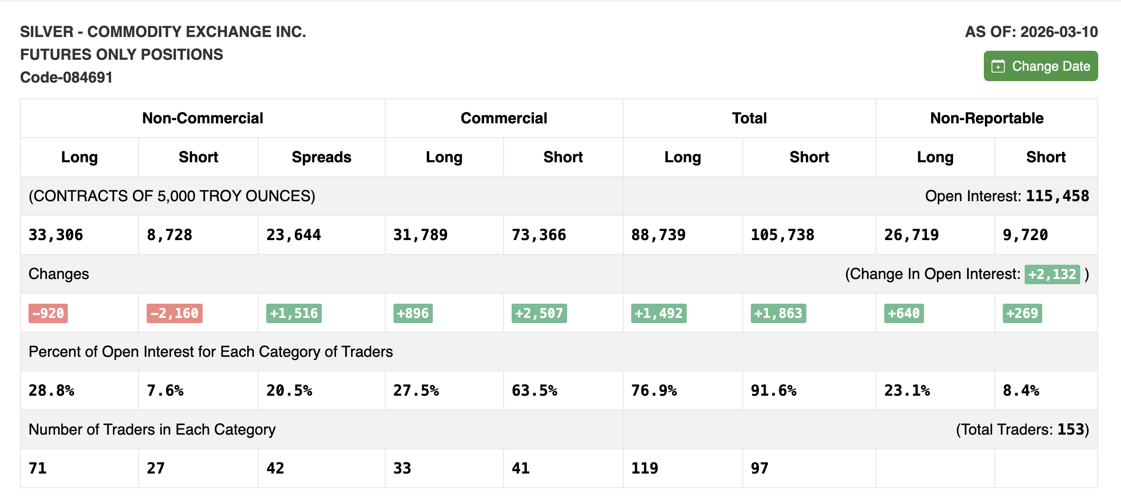Screen dimensions: 1121x502
Task: Click the green +640 non-reportable long badge
Action: click(x=904, y=313)
